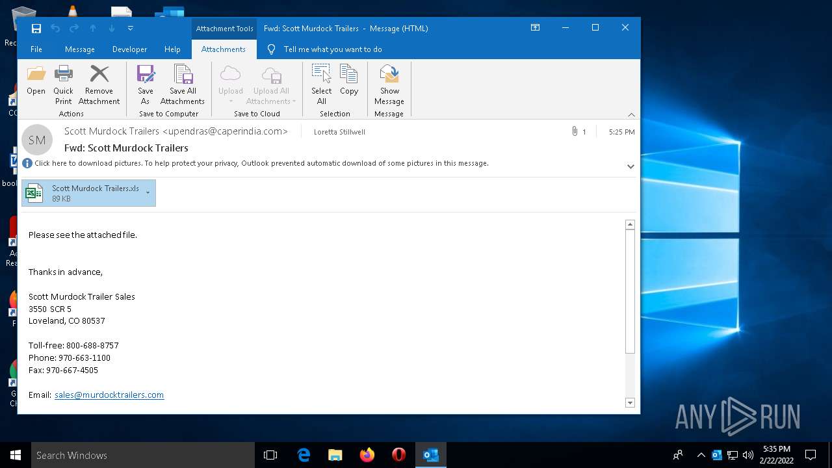The image size is (832, 468).
Task: Remove Attachment from the message
Action: coord(99,84)
